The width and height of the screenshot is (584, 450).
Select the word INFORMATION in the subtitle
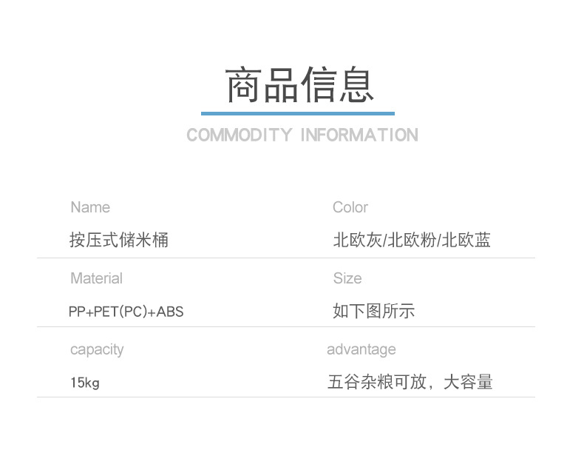click(x=359, y=135)
